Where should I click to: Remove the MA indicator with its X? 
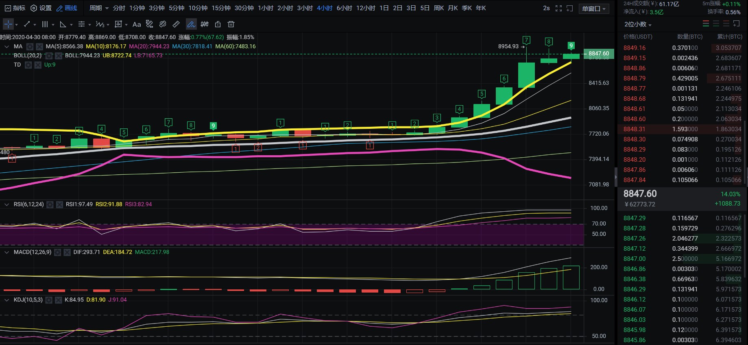click(x=39, y=47)
